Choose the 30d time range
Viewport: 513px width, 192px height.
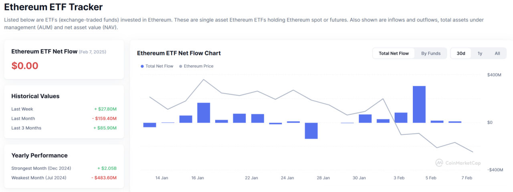pyautogui.click(x=461, y=53)
